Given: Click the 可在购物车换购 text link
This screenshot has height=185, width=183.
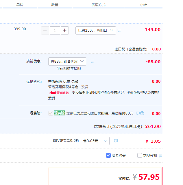Looking at the screenshot, I should coord(69,68).
